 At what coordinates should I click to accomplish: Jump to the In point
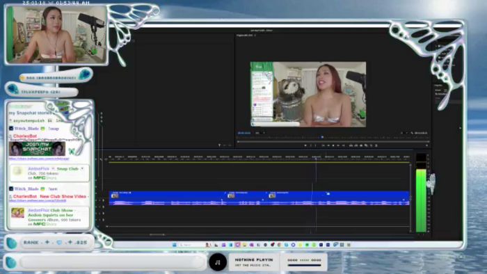click(x=324, y=145)
